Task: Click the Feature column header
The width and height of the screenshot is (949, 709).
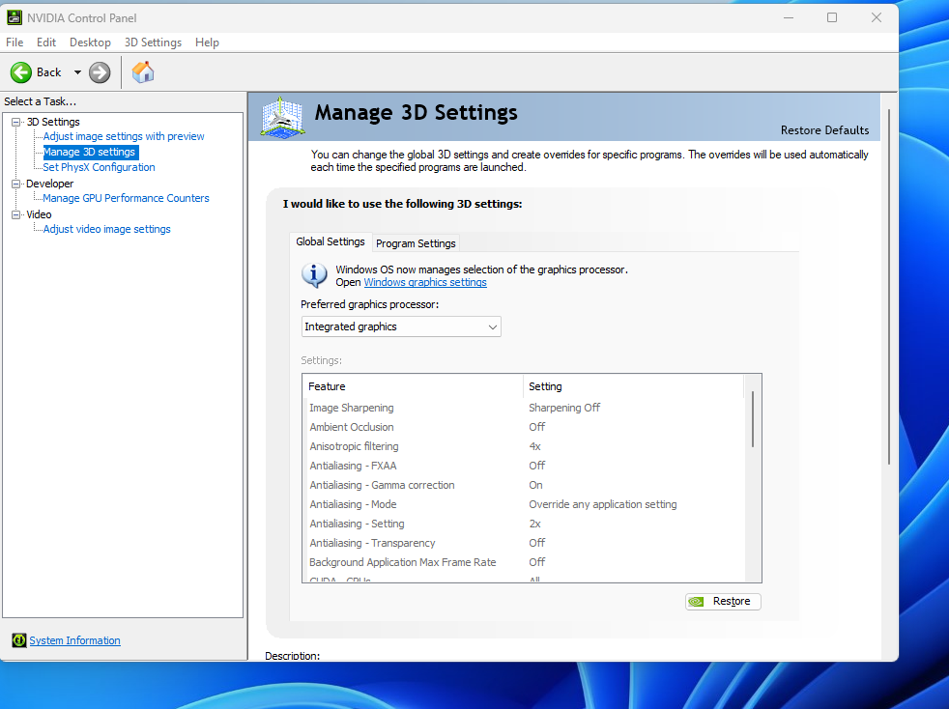Action: coord(413,386)
